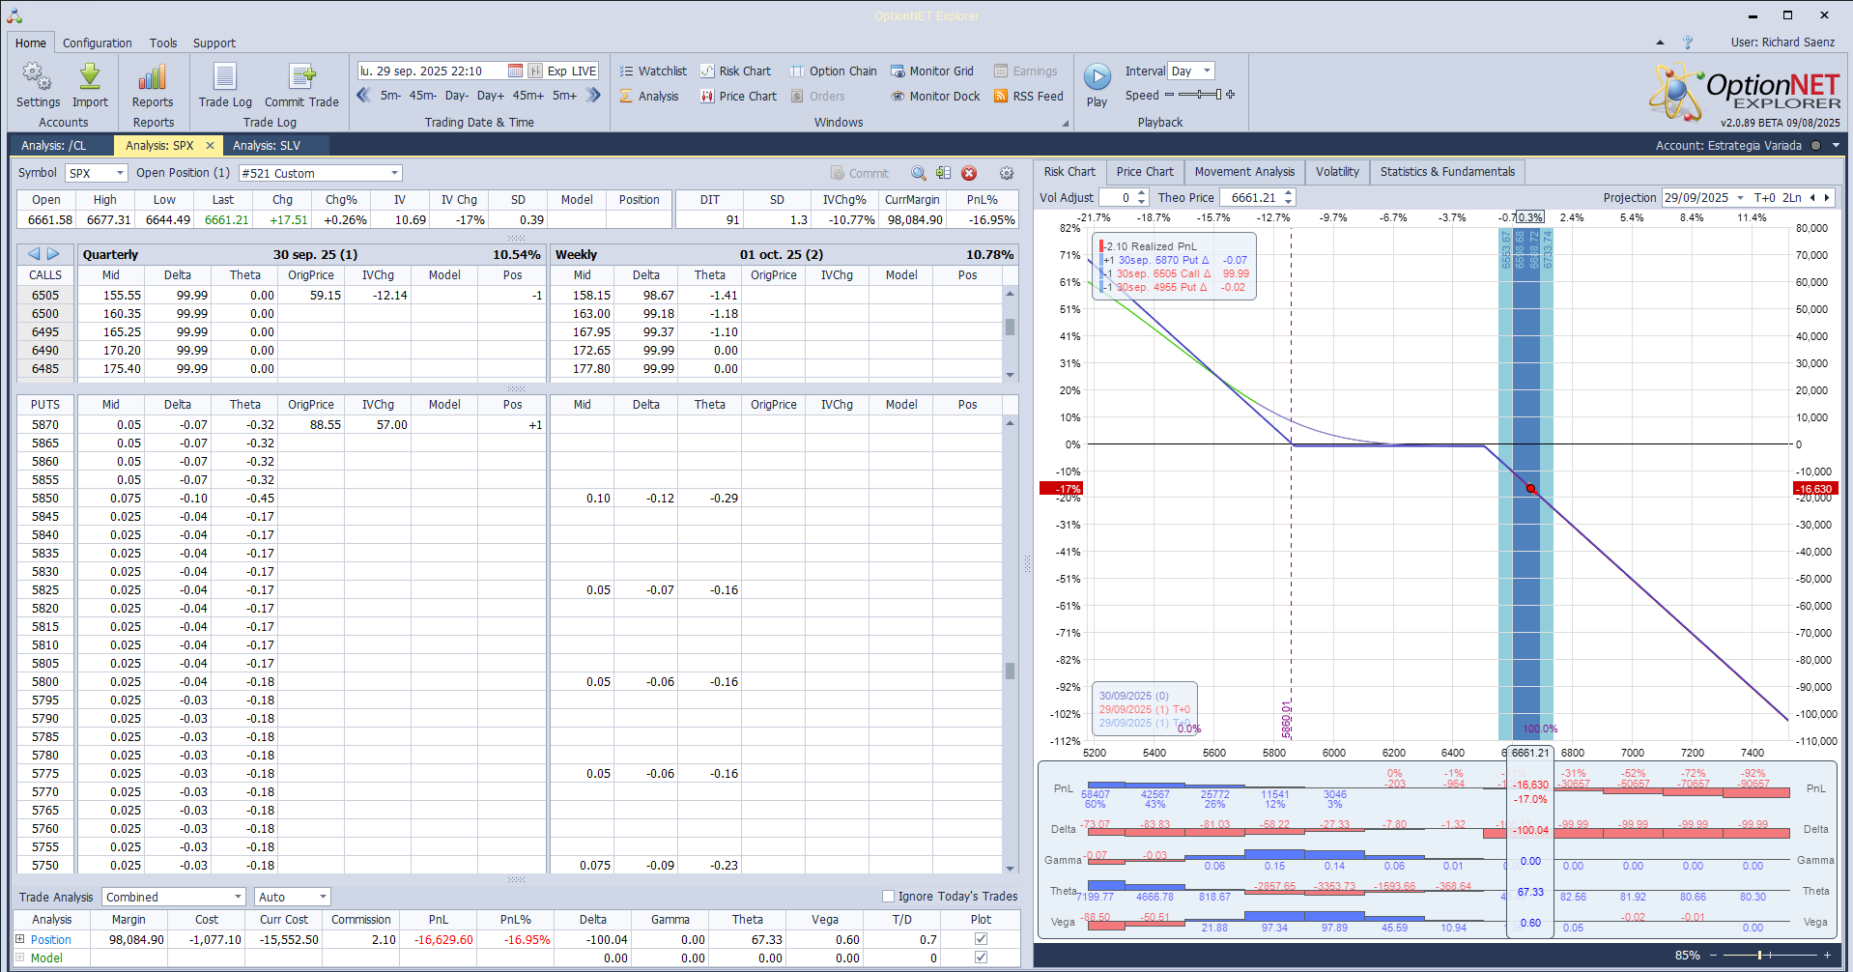
Task: Enable Ignore Today's Trades checkbox
Action: [x=888, y=897]
